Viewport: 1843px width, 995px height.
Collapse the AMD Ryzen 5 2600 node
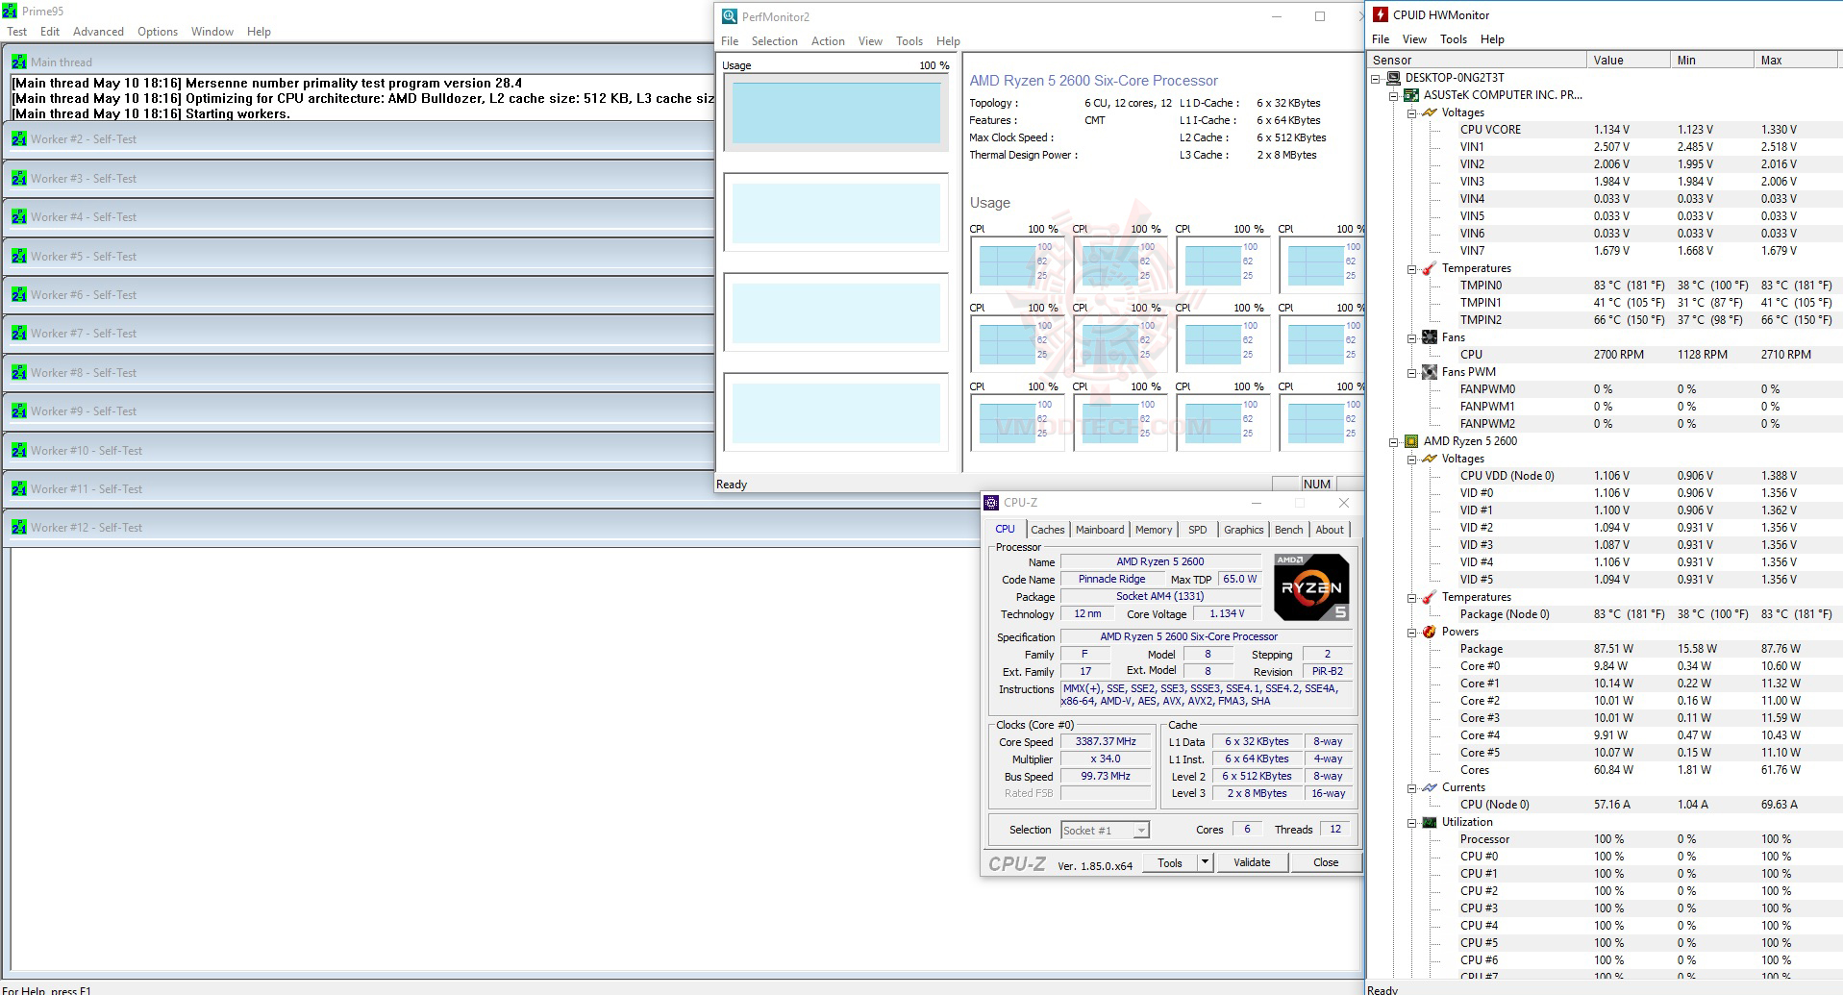point(1393,441)
